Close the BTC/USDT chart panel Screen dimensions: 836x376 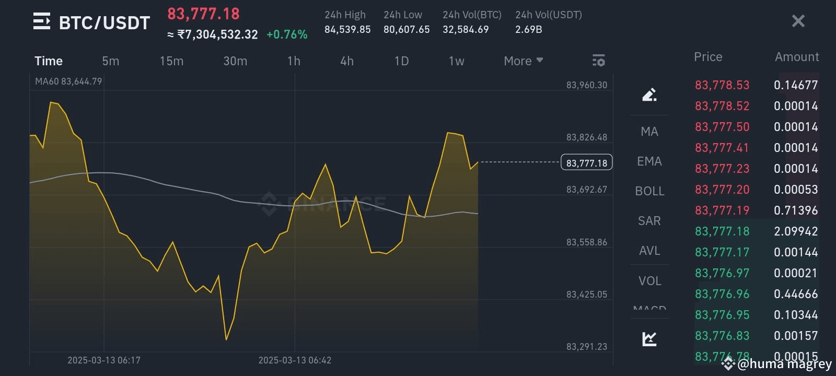pyautogui.click(x=798, y=21)
